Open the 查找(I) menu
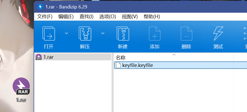 click(x=86, y=16)
